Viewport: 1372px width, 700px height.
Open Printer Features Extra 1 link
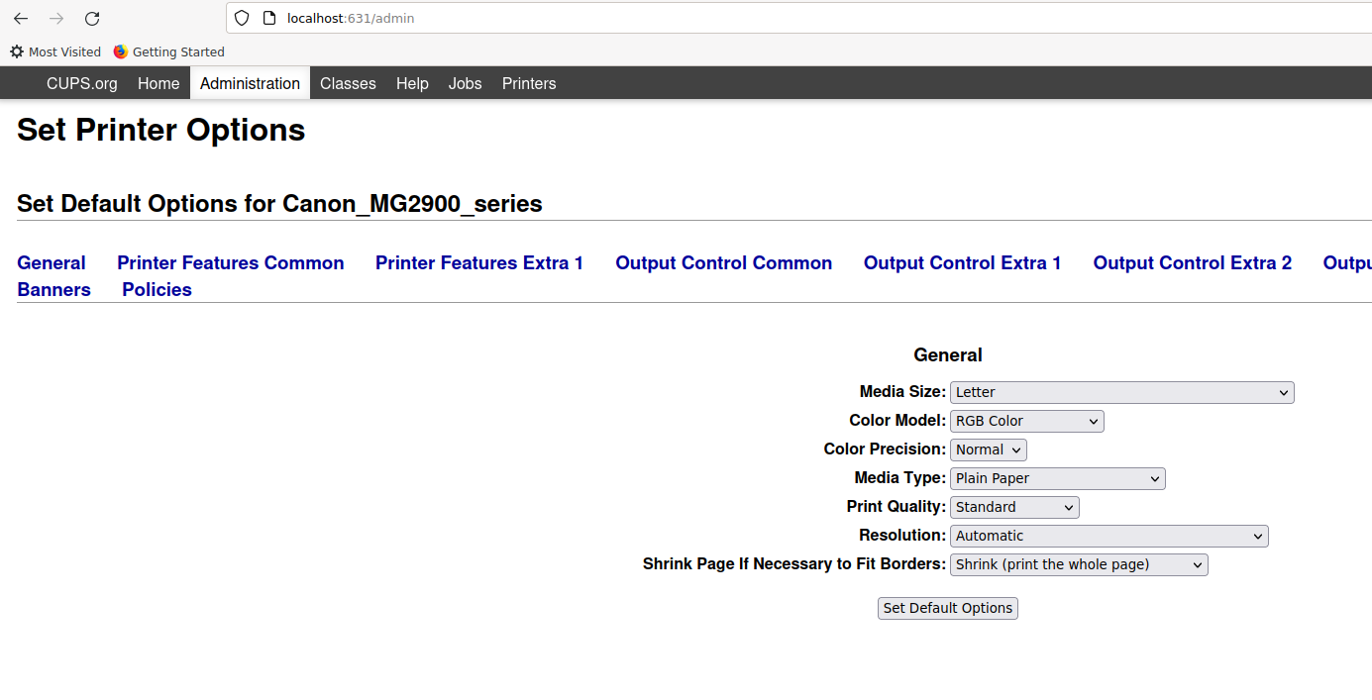(479, 262)
